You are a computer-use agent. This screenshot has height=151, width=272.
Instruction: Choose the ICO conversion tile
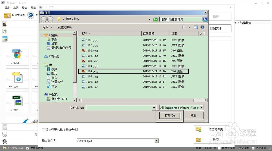(17, 78)
